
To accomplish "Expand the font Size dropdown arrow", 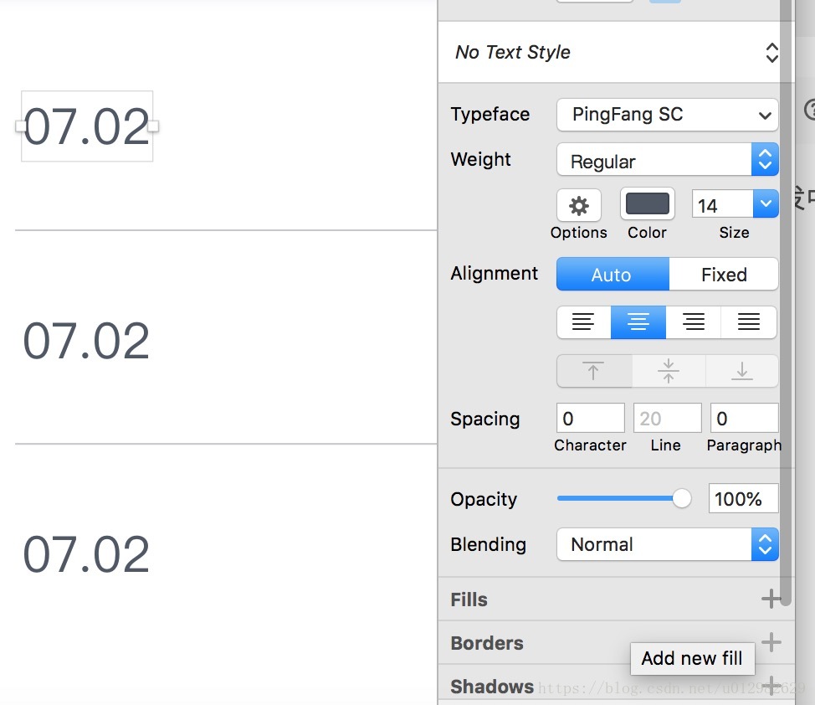I will coord(766,203).
